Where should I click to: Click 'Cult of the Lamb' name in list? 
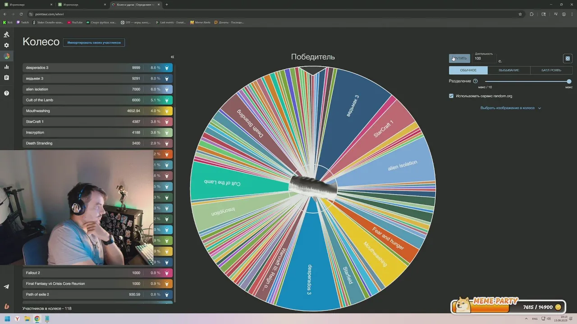pyautogui.click(x=40, y=100)
